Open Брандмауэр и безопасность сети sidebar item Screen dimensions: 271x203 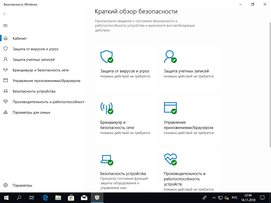(42, 70)
